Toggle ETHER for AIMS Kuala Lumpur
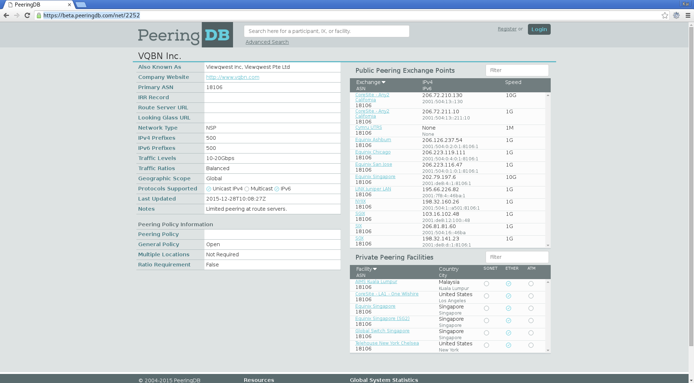This screenshot has width=694, height=383. coord(508,284)
